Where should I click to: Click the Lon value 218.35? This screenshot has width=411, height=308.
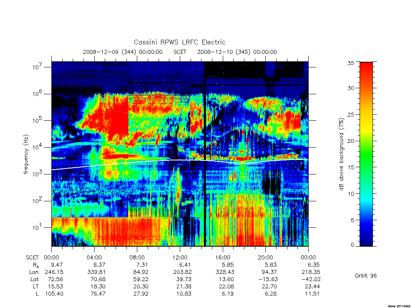tap(311, 272)
